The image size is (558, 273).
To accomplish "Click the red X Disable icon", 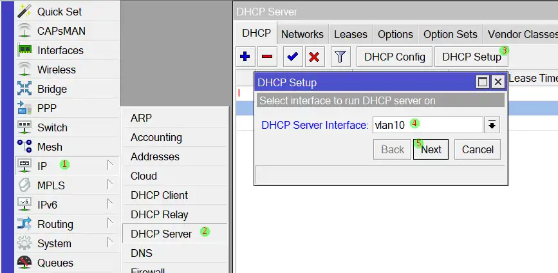I will point(314,57).
